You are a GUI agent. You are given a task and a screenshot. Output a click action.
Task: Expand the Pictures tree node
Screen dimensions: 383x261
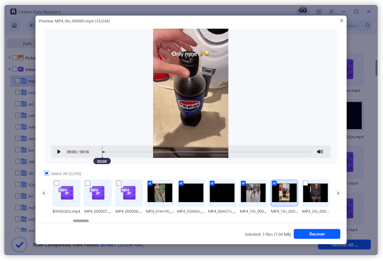(10, 58)
